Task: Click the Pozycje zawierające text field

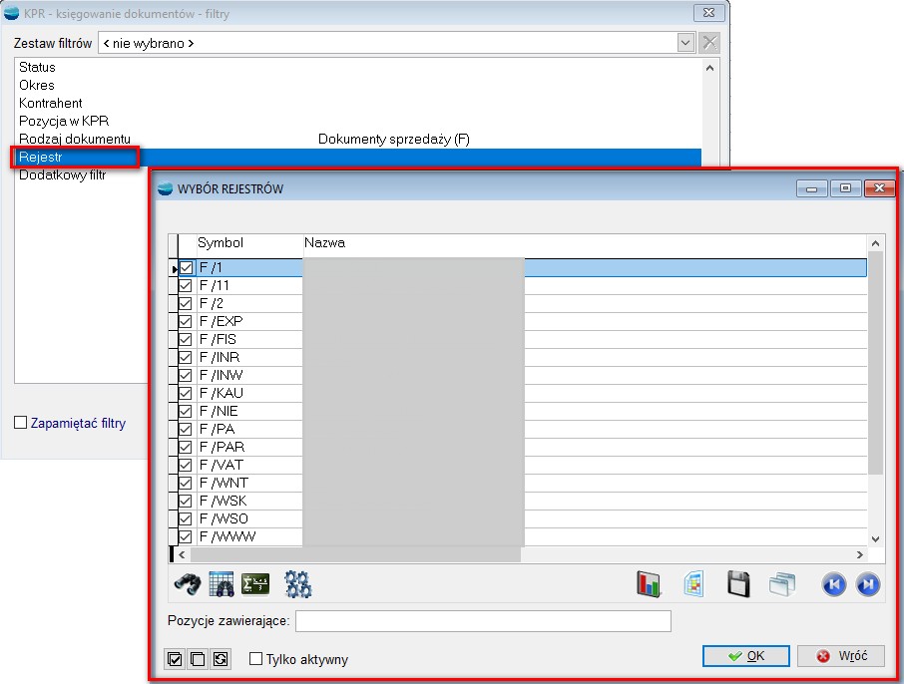Action: click(x=483, y=622)
